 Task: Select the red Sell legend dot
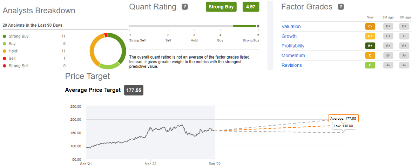point(5,58)
